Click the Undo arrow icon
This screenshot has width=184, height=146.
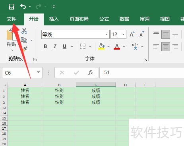pyautogui.click(x=23, y=6)
